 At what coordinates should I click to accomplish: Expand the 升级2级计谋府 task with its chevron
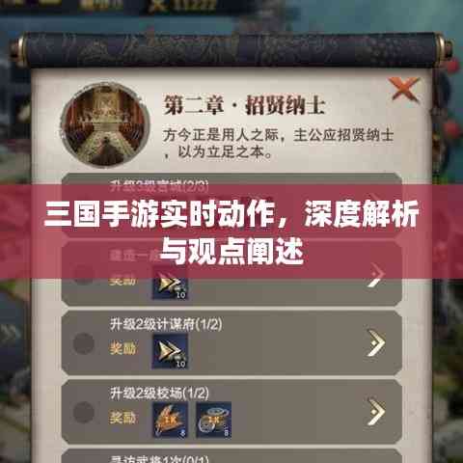click(376, 342)
